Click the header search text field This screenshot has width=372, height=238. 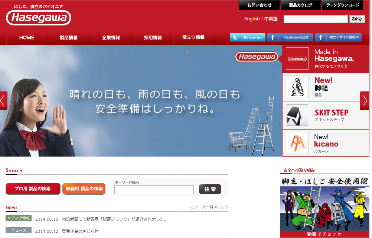point(316,19)
